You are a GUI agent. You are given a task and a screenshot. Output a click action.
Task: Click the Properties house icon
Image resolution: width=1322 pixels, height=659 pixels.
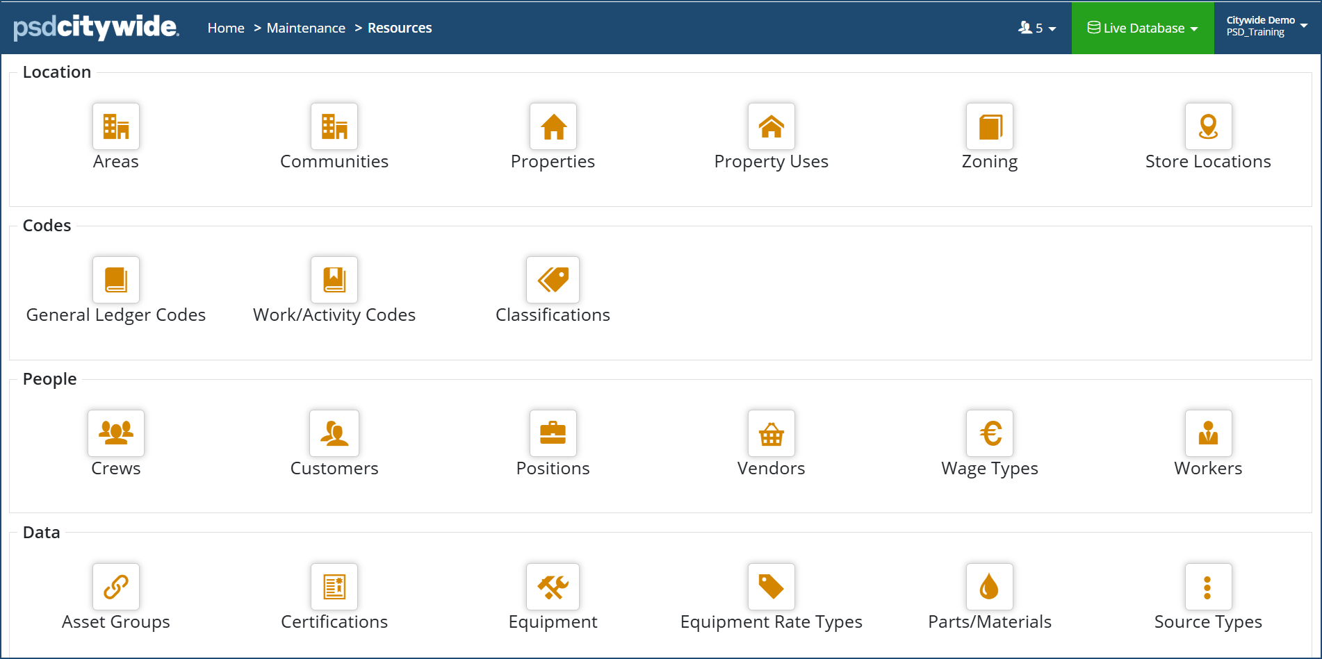pos(553,126)
